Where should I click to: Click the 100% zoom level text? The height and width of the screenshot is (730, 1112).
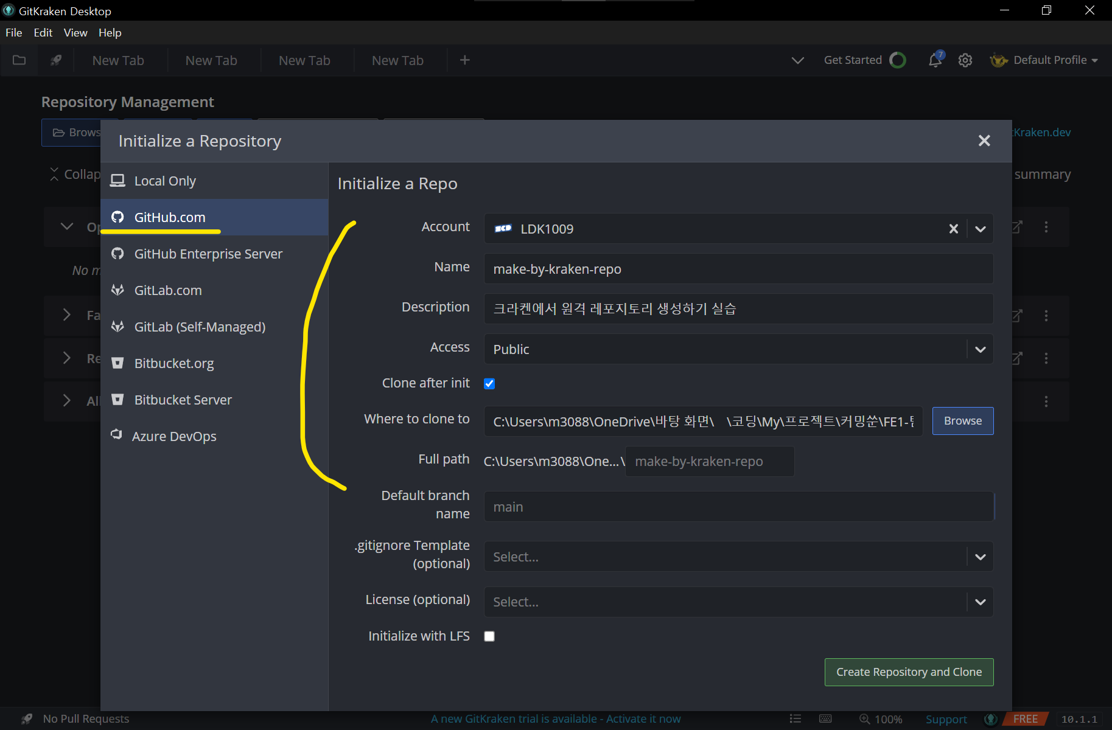point(889,719)
